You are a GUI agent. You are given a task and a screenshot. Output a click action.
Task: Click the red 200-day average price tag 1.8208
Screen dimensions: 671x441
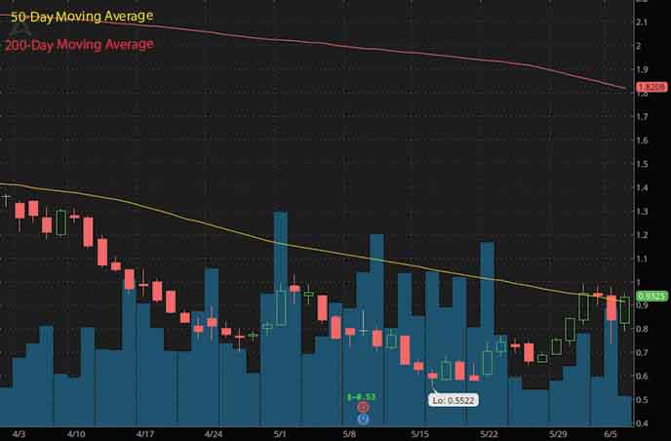651,87
